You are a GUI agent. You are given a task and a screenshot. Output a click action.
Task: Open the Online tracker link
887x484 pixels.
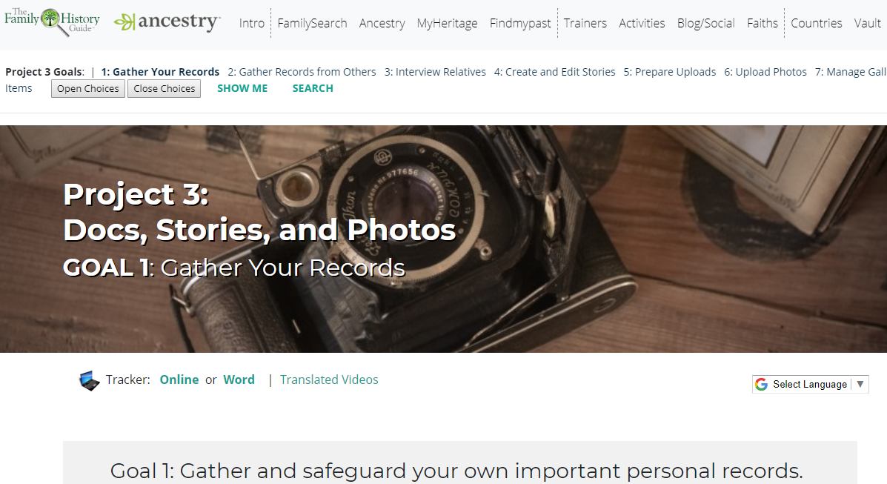point(179,379)
